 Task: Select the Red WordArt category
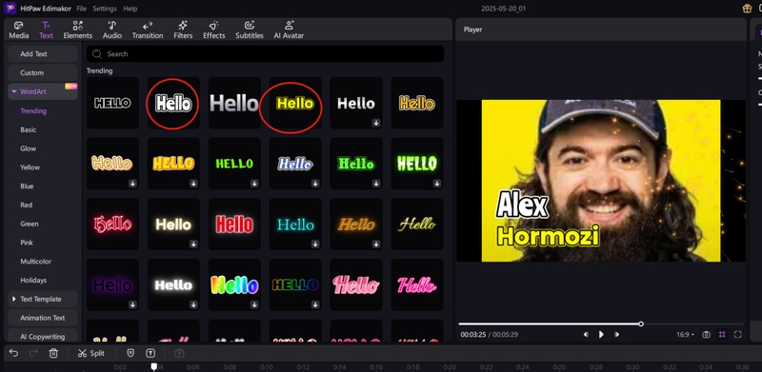click(27, 205)
